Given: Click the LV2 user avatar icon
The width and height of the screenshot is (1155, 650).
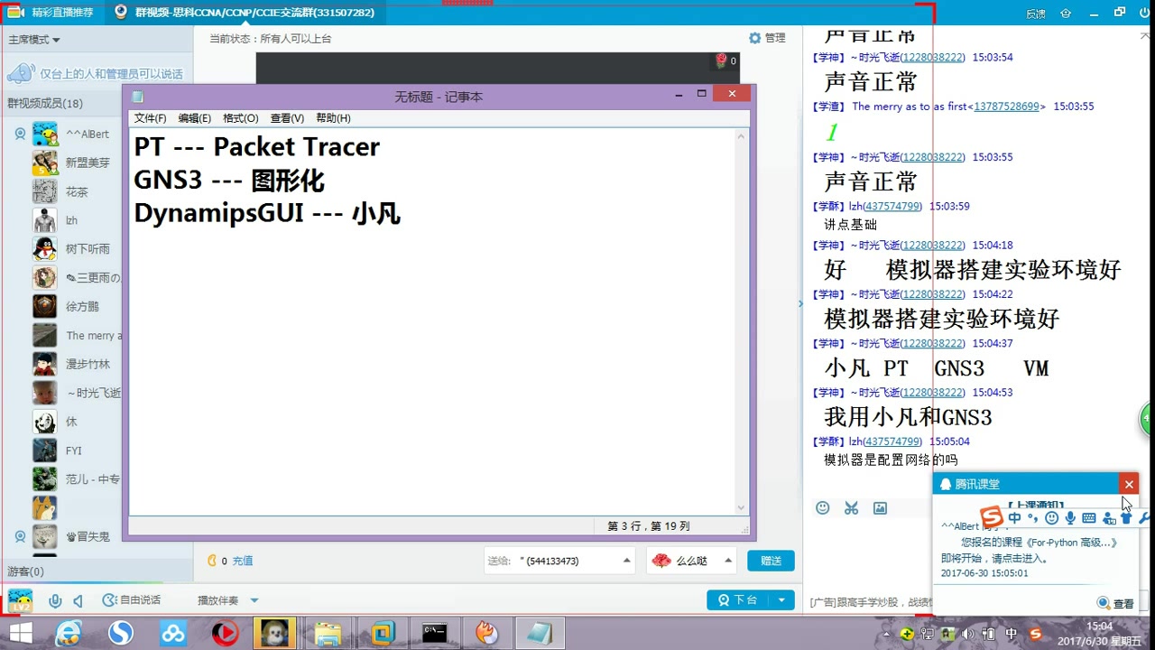Looking at the screenshot, I should coord(20,600).
